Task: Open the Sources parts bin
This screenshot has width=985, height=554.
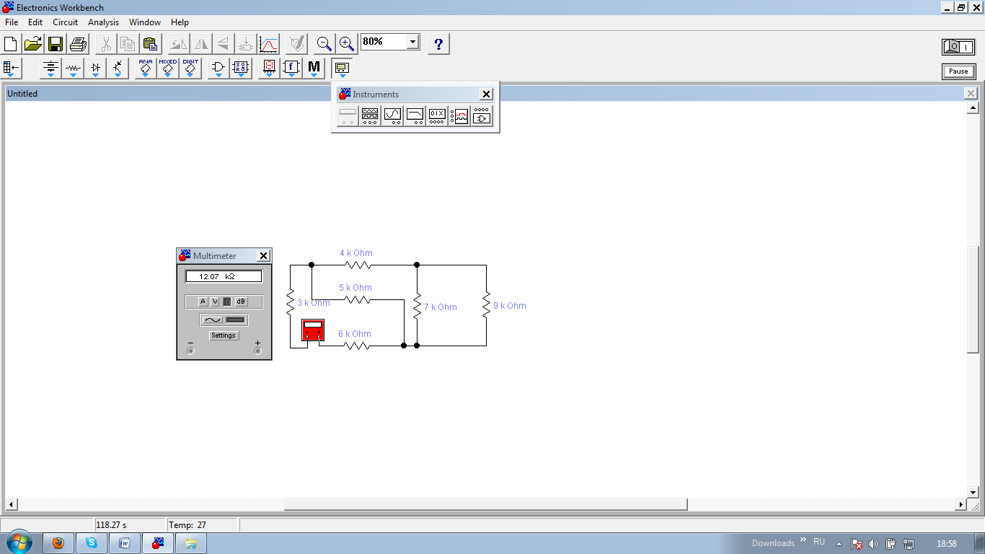Action: click(x=50, y=69)
